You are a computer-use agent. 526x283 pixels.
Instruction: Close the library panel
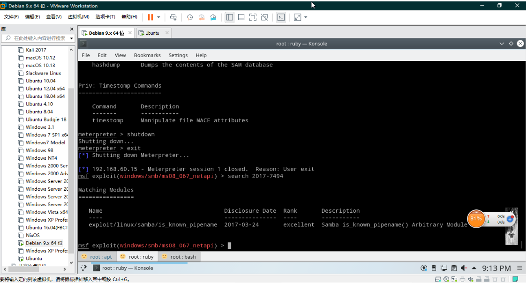[x=71, y=29]
